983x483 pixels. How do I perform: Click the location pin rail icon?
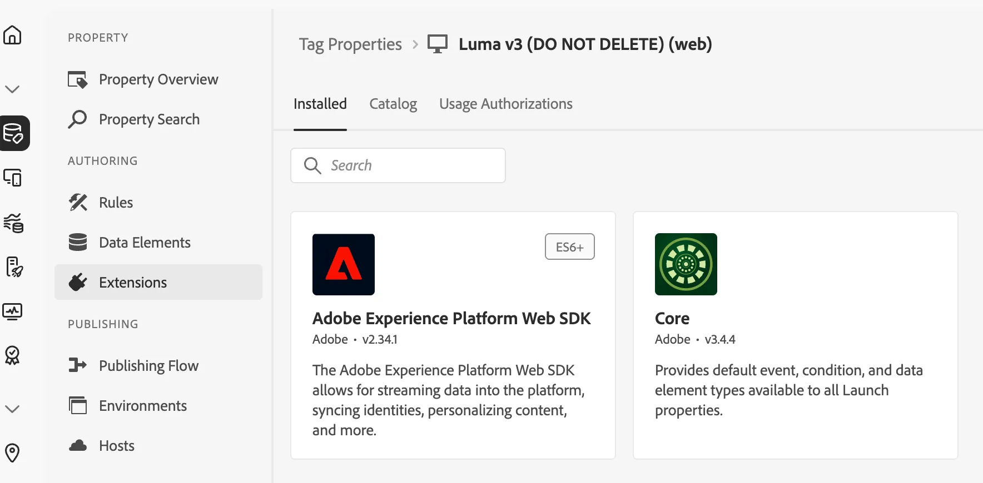click(12, 453)
